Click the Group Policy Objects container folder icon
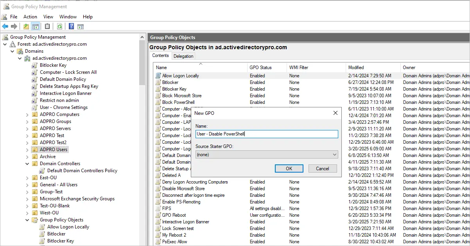Image resolution: width=470 pixels, height=246 pixels. tap(35, 220)
